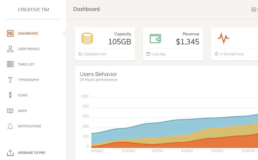Click the 12:00AM axis label

(128, 151)
